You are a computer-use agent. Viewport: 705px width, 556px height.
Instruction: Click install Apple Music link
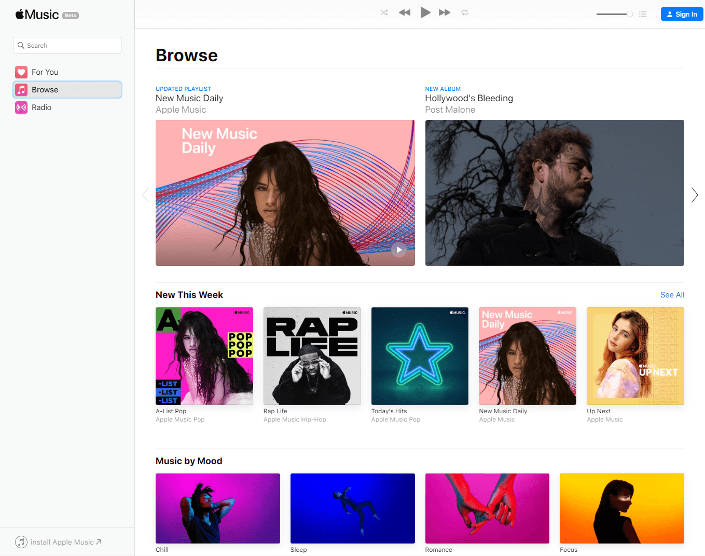click(66, 542)
